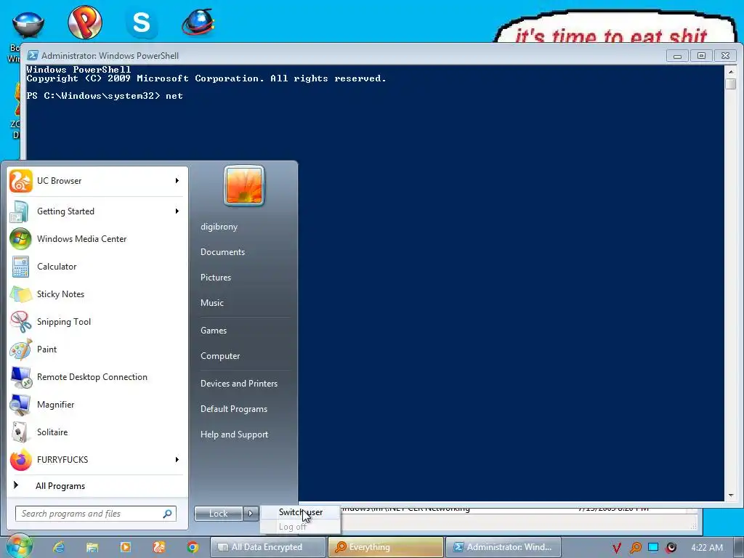The height and width of the screenshot is (558, 744).
Task: Expand Getting Started jump list arrow
Action: 177,211
